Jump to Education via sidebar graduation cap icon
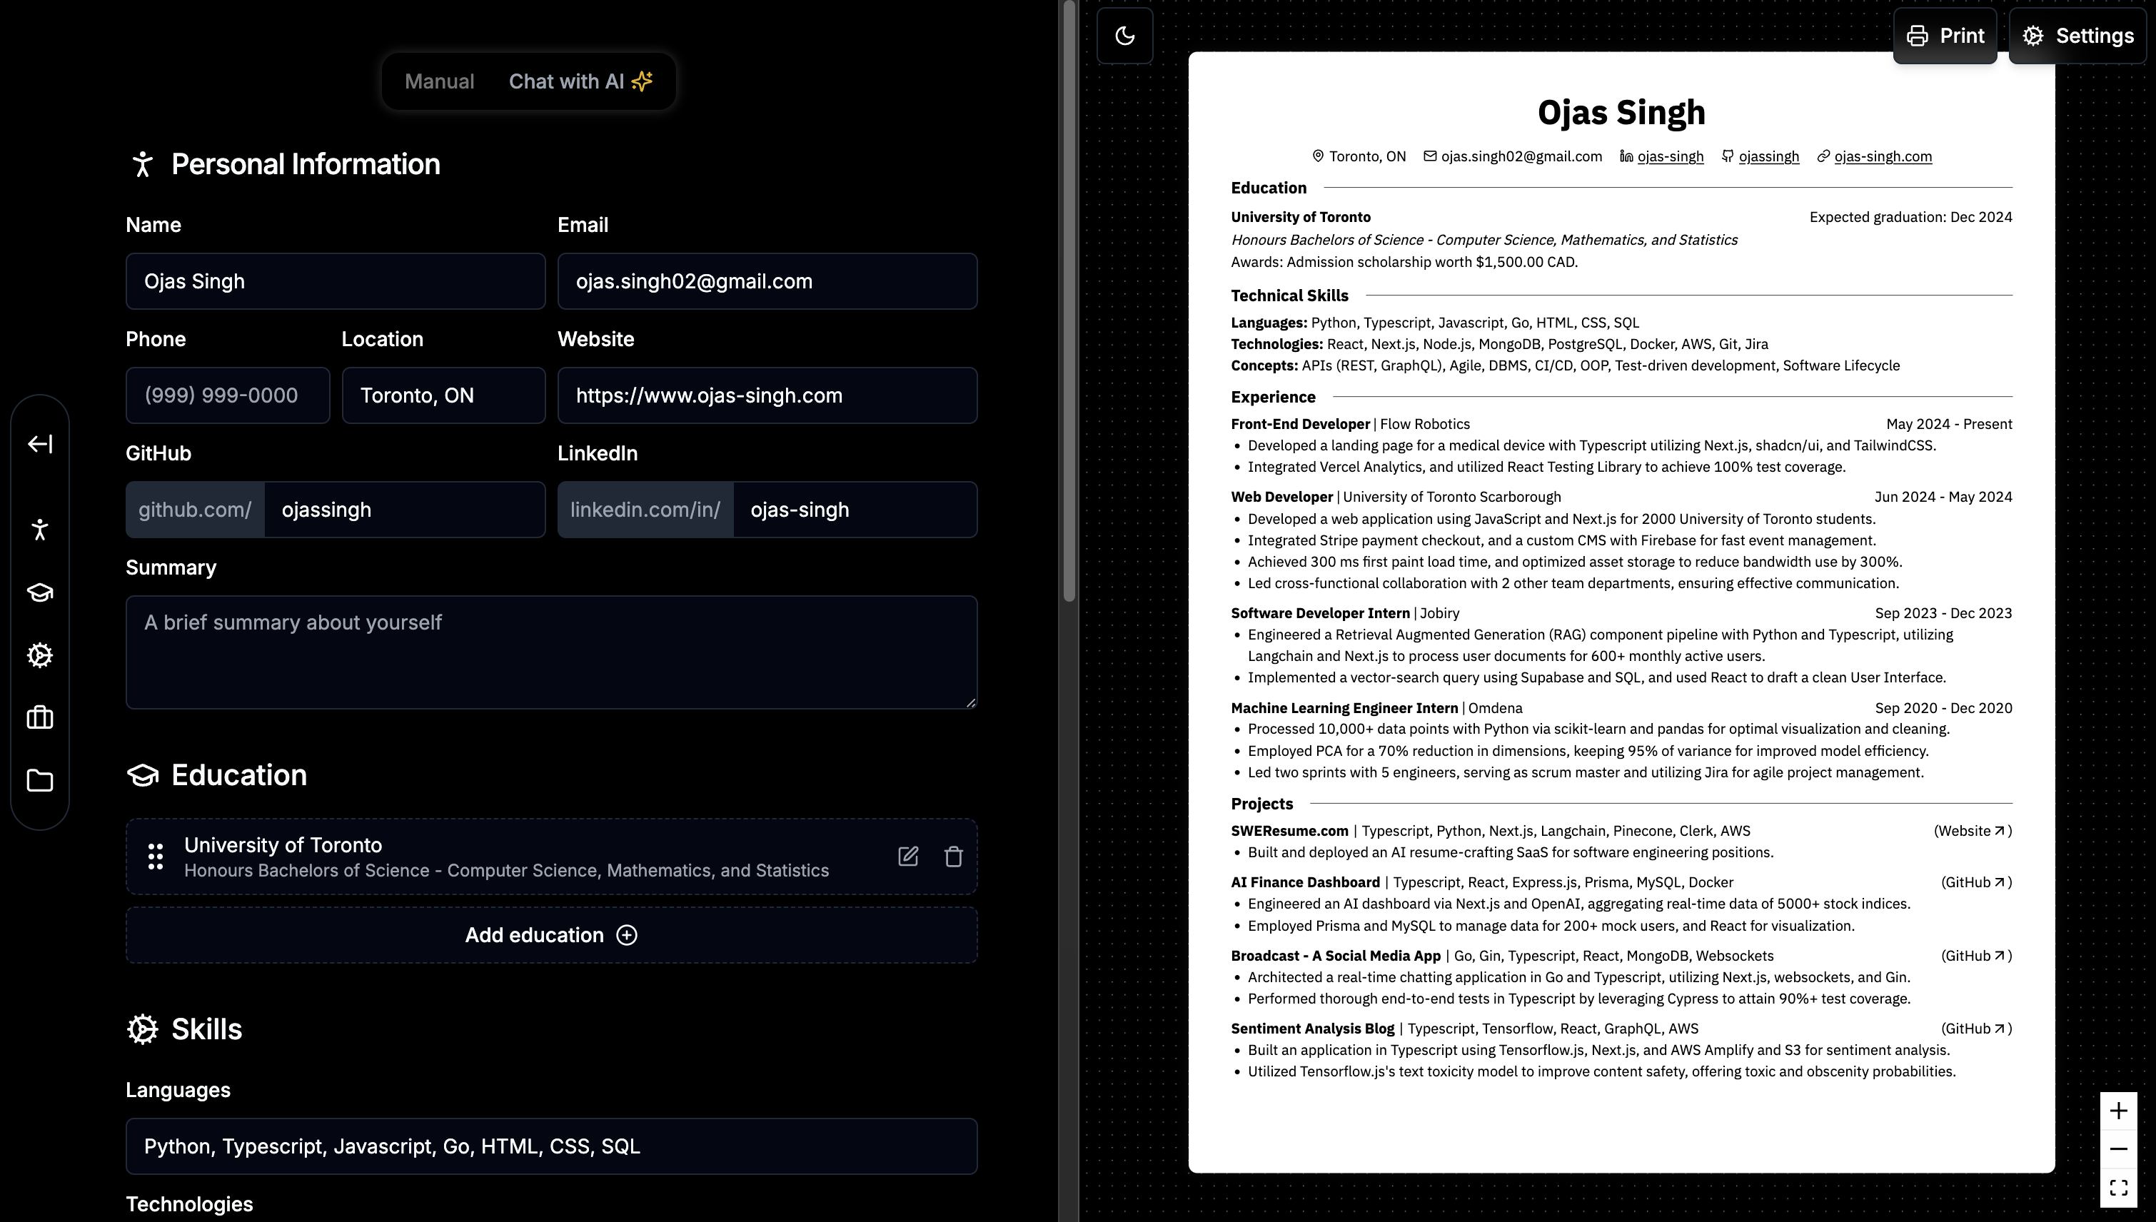Viewport: 2156px width, 1222px height. pyautogui.click(x=39, y=592)
